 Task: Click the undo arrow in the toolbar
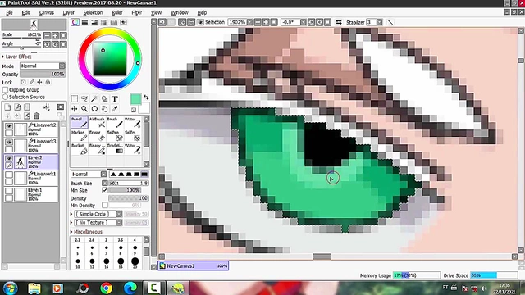pos(162,22)
